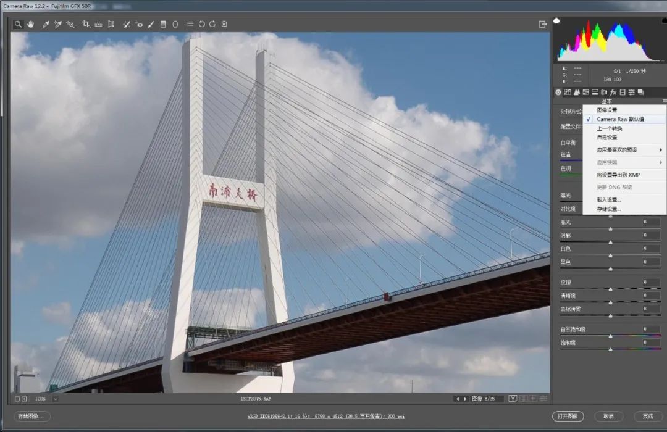Open the zoom level dropdown at 100%
This screenshot has height=432, width=667.
coord(56,399)
